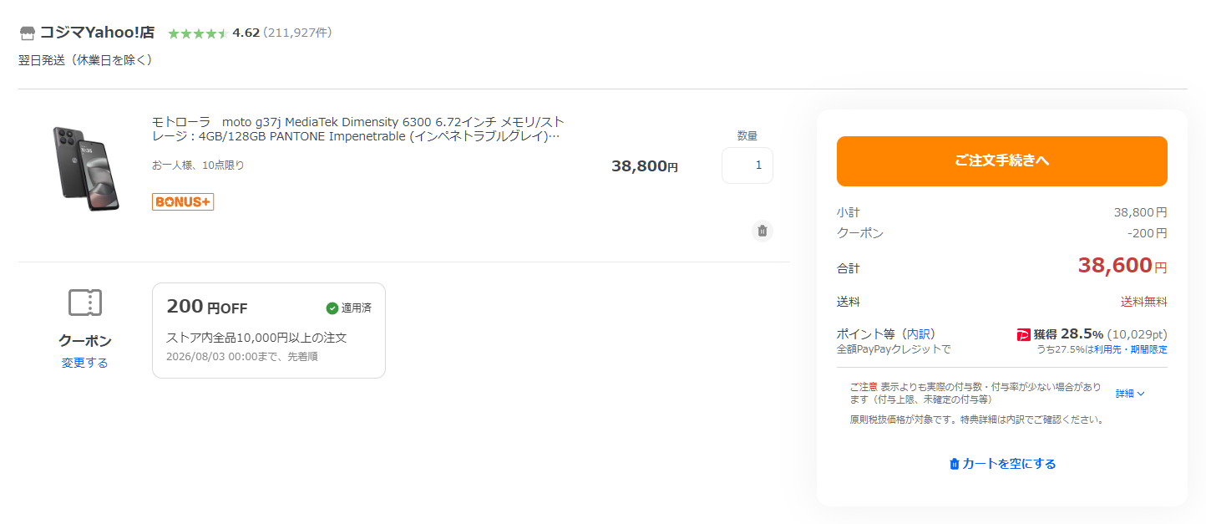Open the コジマYahoo!店 store name

[x=97, y=33]
